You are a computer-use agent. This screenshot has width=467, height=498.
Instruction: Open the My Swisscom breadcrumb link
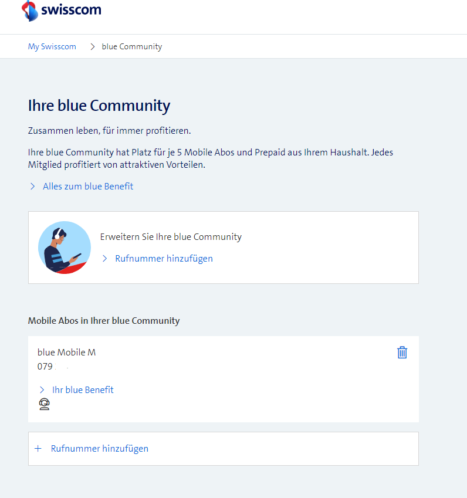click(52, 46)
